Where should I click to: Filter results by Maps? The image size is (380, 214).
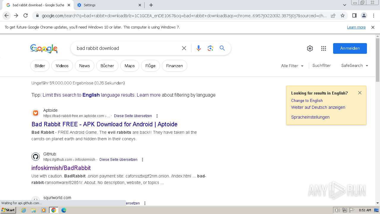coord(129,66)
